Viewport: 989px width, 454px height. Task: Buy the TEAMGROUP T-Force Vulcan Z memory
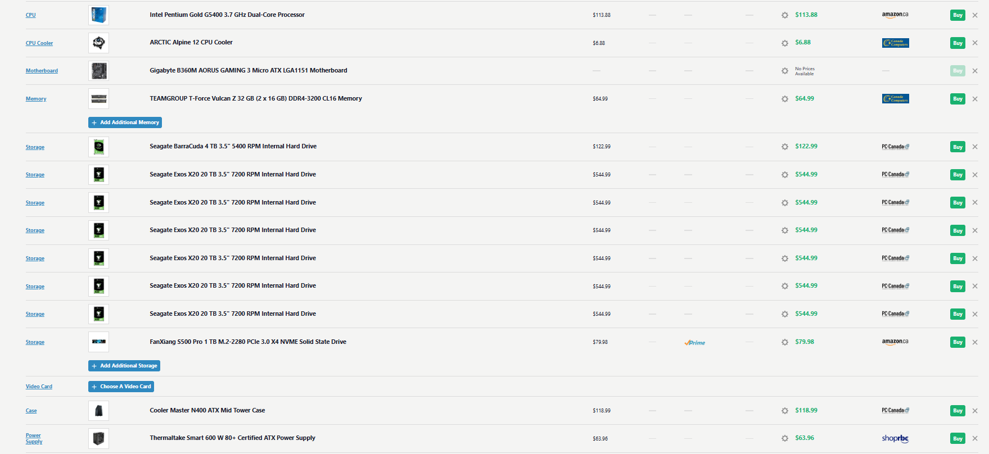(958, 99)
